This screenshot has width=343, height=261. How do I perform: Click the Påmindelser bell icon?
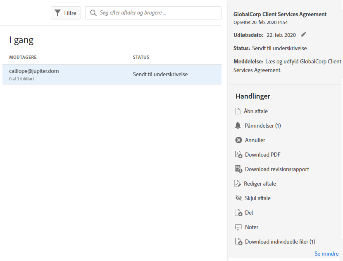(x=238, y=126)
